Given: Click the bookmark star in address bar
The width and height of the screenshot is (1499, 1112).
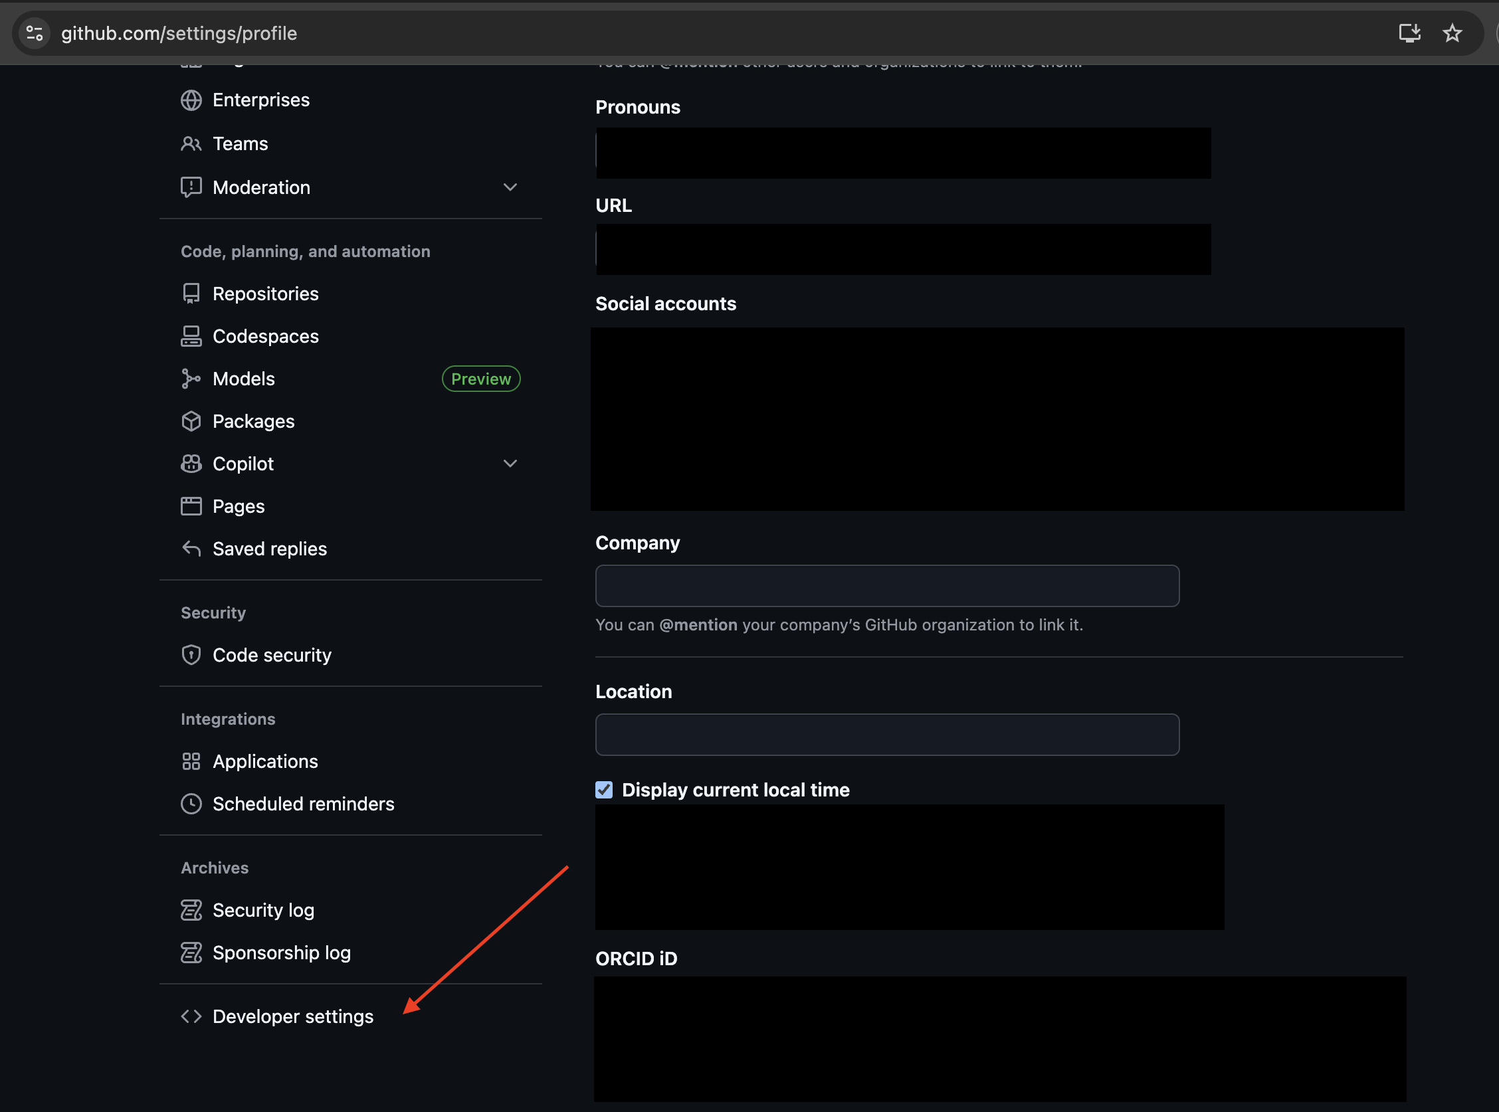Looking at the screenshot, I should 1452,33.
